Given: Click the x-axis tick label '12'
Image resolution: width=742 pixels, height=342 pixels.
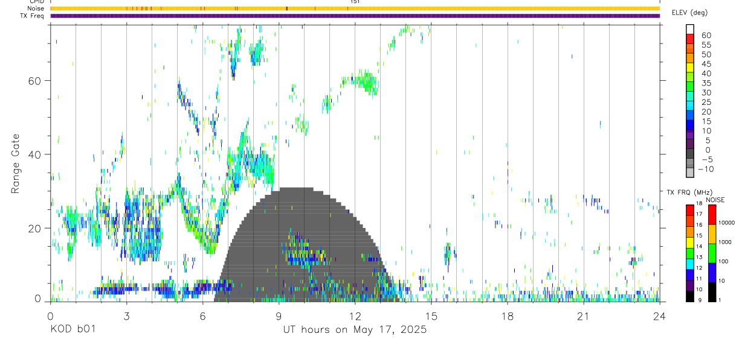Looking at the screenshot, I should tap(355, 316).
